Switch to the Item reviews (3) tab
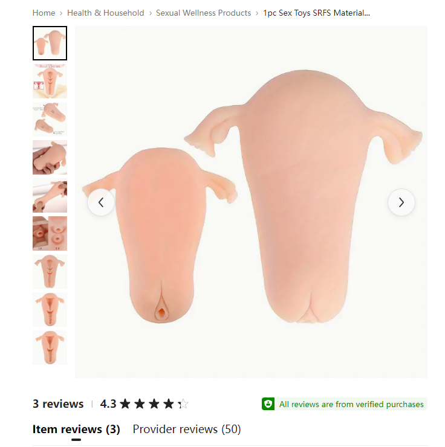Image resolution: width=445 pixels, height=447 pixels. click(76, 429)
